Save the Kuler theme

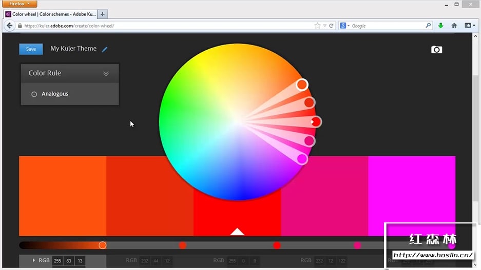pyautogui.click(x=31, y=49)
